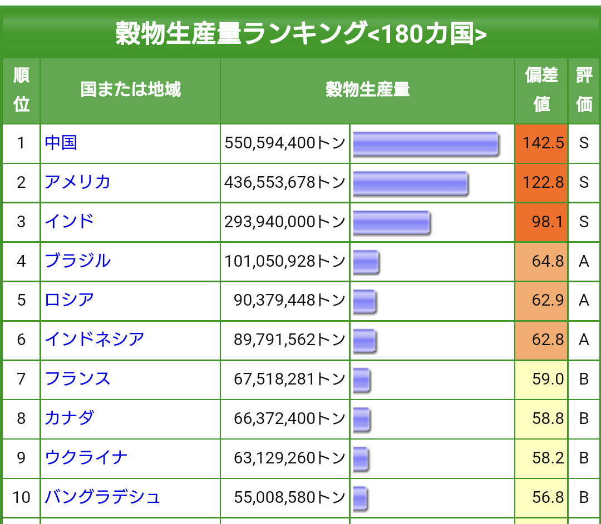This screenshot has width=601, height=524.
Task: Open the 中国 country link
Action: [61, 143]
